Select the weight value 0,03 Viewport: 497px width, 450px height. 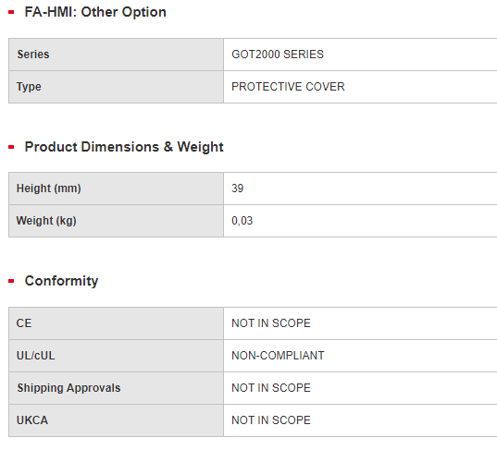(x=242, y=221)
